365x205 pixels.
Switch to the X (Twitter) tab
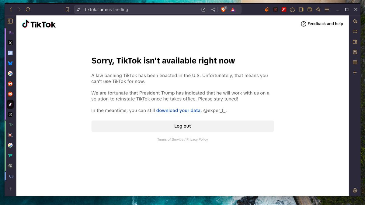click(x=10, y=43)
